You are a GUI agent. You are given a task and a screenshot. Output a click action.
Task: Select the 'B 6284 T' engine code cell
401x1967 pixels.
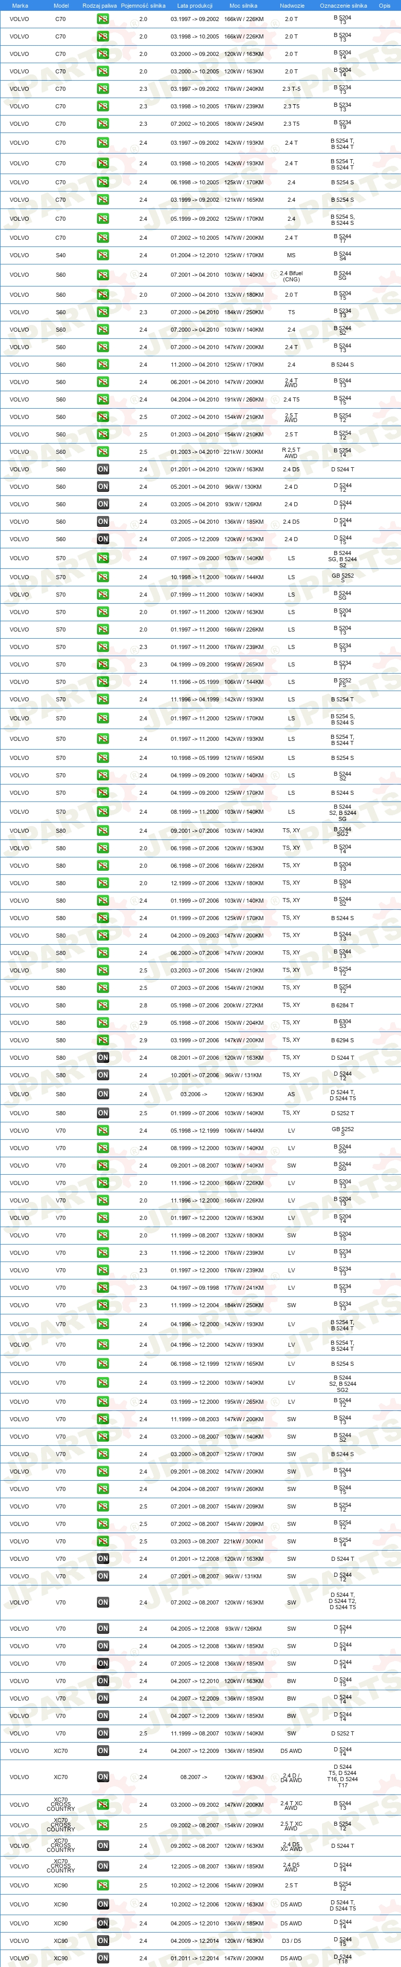point(343,1006)
